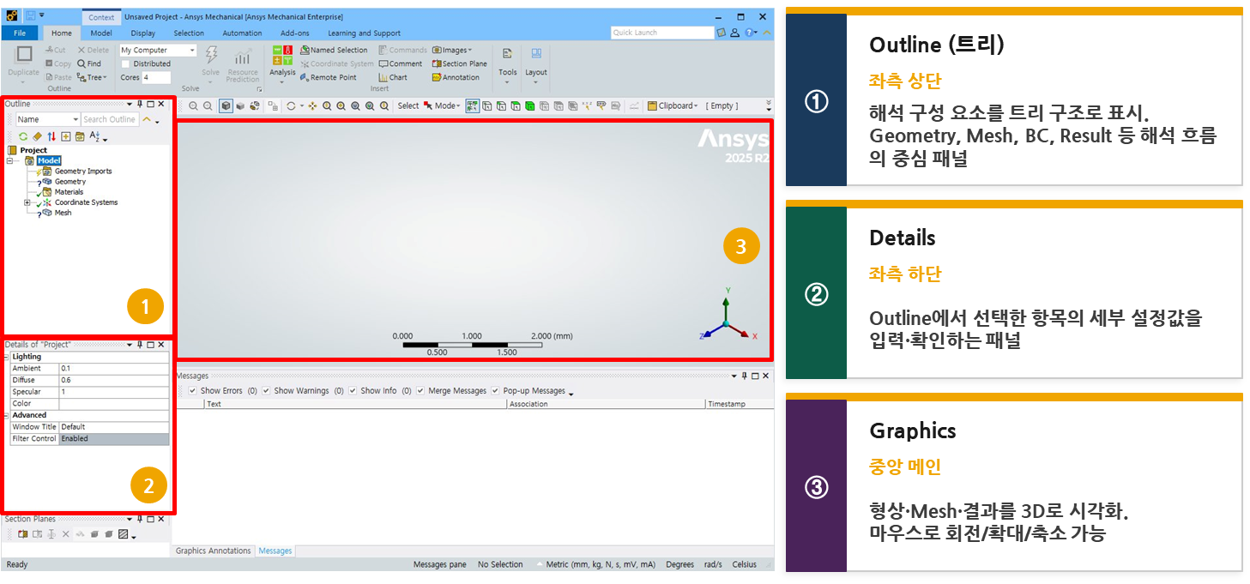
Task: Click the Refresh icon in Outline toolbar
Action: click(23, 136)
